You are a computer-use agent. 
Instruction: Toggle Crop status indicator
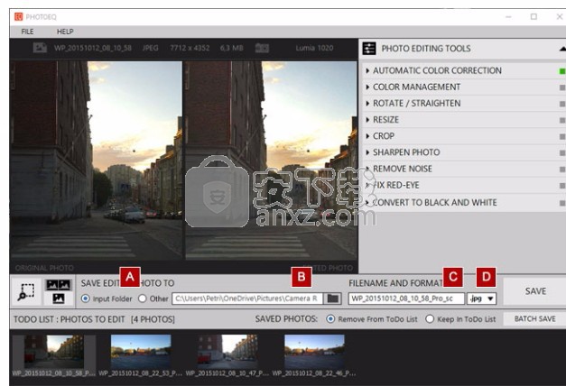pos(562,137)
